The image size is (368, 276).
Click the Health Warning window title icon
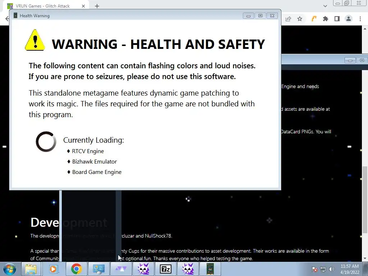(15, 16)
